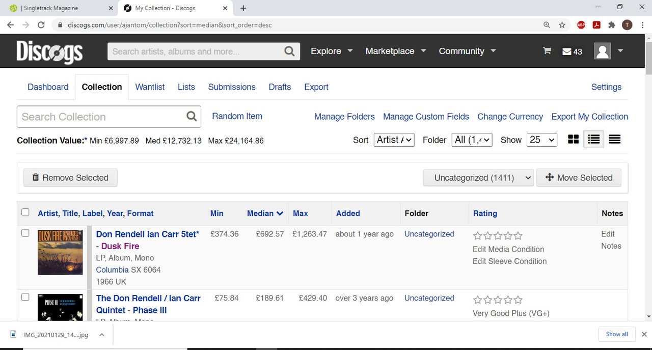Tick the select-all checkbox in the table header

pyautogui.click(x=25, y=212)
